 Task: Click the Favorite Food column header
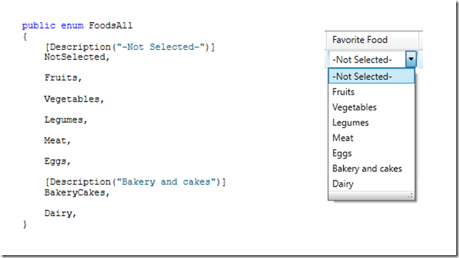(x=372, y=40)
